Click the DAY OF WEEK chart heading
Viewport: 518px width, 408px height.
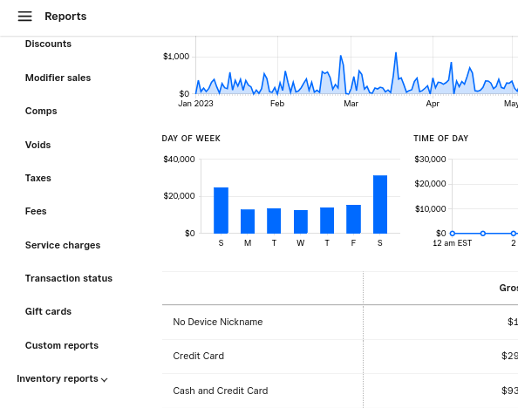[191, 139]
